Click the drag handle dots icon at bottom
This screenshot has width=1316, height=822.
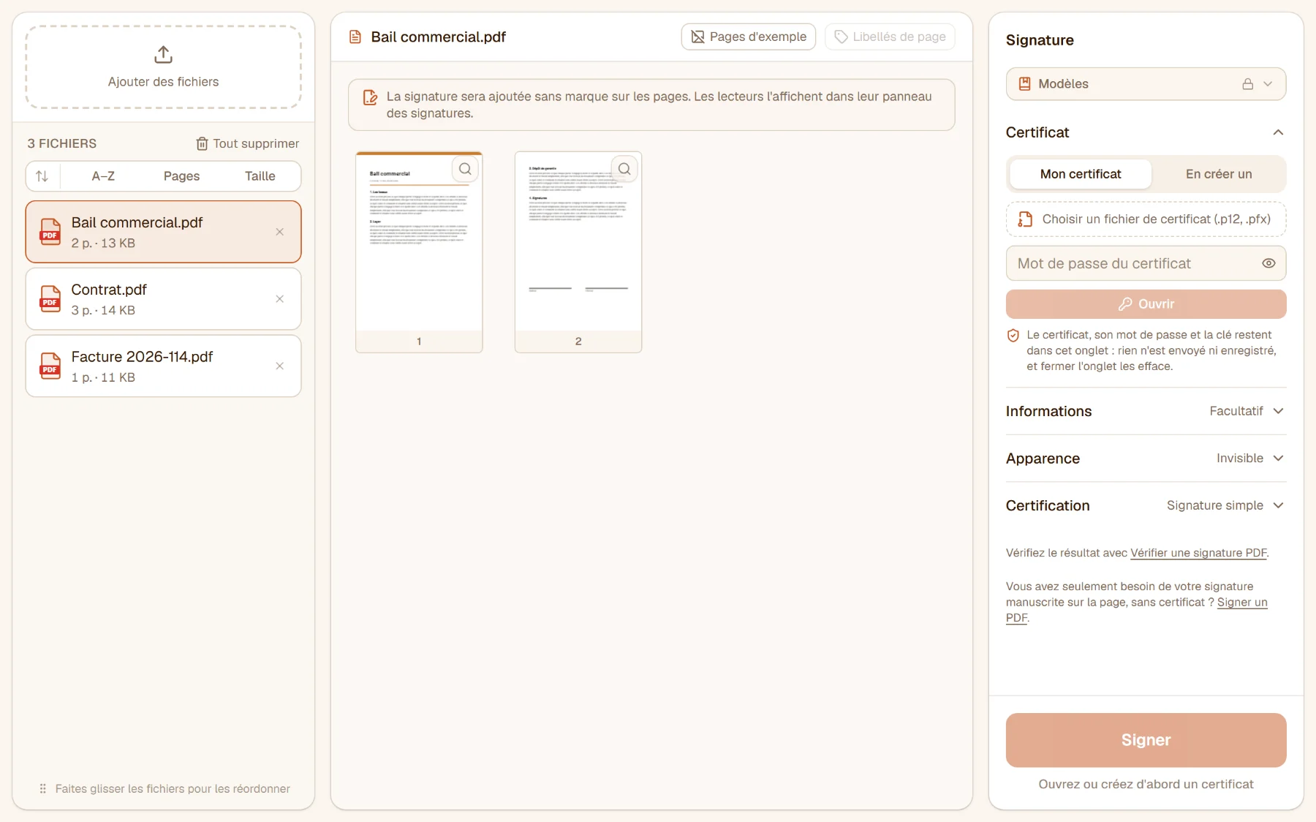(x=42, y=788)
